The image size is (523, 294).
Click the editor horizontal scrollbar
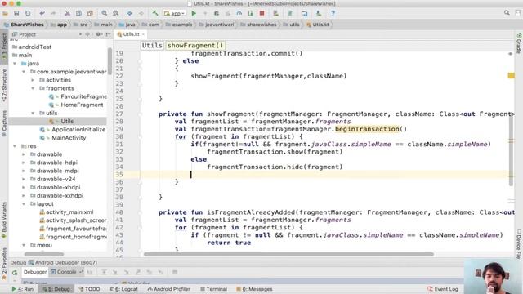[x=288, y=254]
